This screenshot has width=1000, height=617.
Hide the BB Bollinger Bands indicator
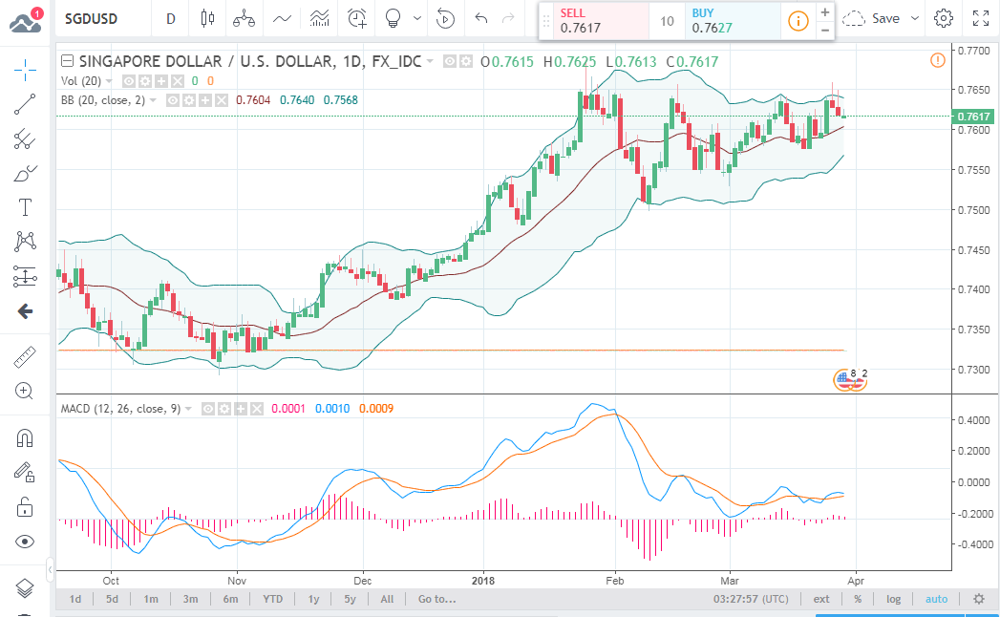(172, 100)
